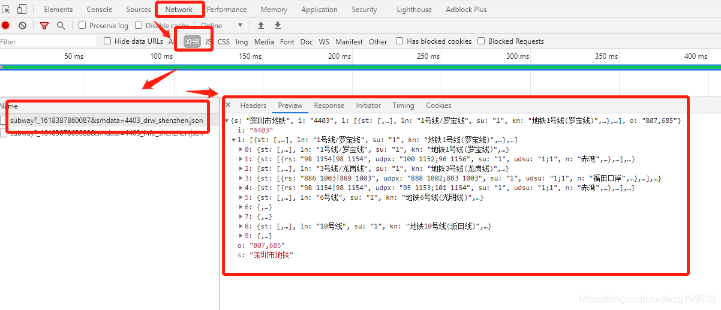Toggle the red filter funnel icon

(x=44, y=25)
